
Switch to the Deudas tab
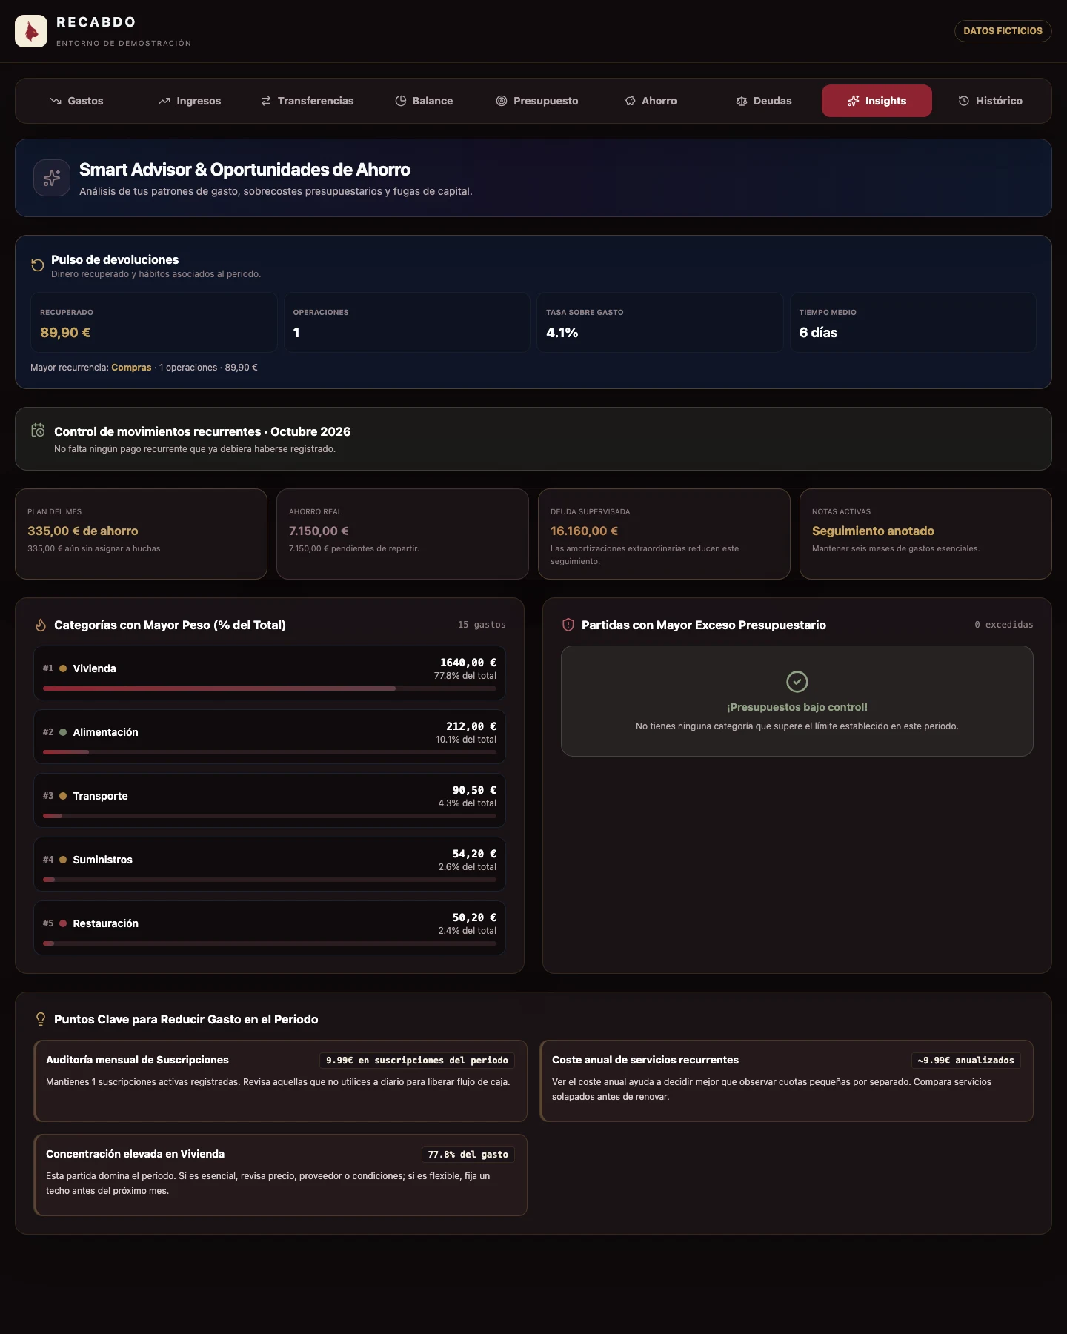764,101
